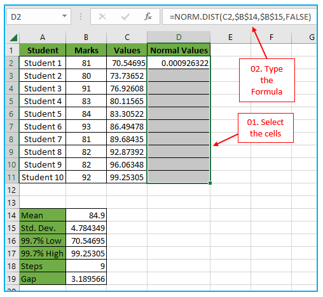This screenshot has height=297, width=323.
Task: Select the Normal Values header cell
Action: click(179, 50)
